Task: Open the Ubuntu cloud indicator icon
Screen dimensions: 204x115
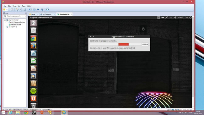Action: click(x=163, y=18)
